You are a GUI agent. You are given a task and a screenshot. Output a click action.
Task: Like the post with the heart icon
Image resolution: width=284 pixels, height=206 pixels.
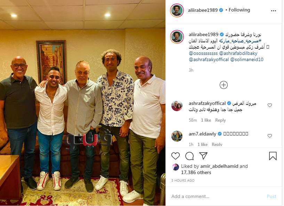(x=175, y=156)
